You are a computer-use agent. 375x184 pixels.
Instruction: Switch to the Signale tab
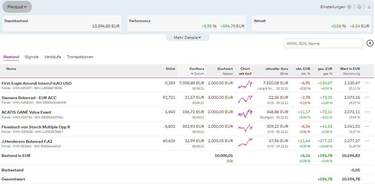coord(32,57)
